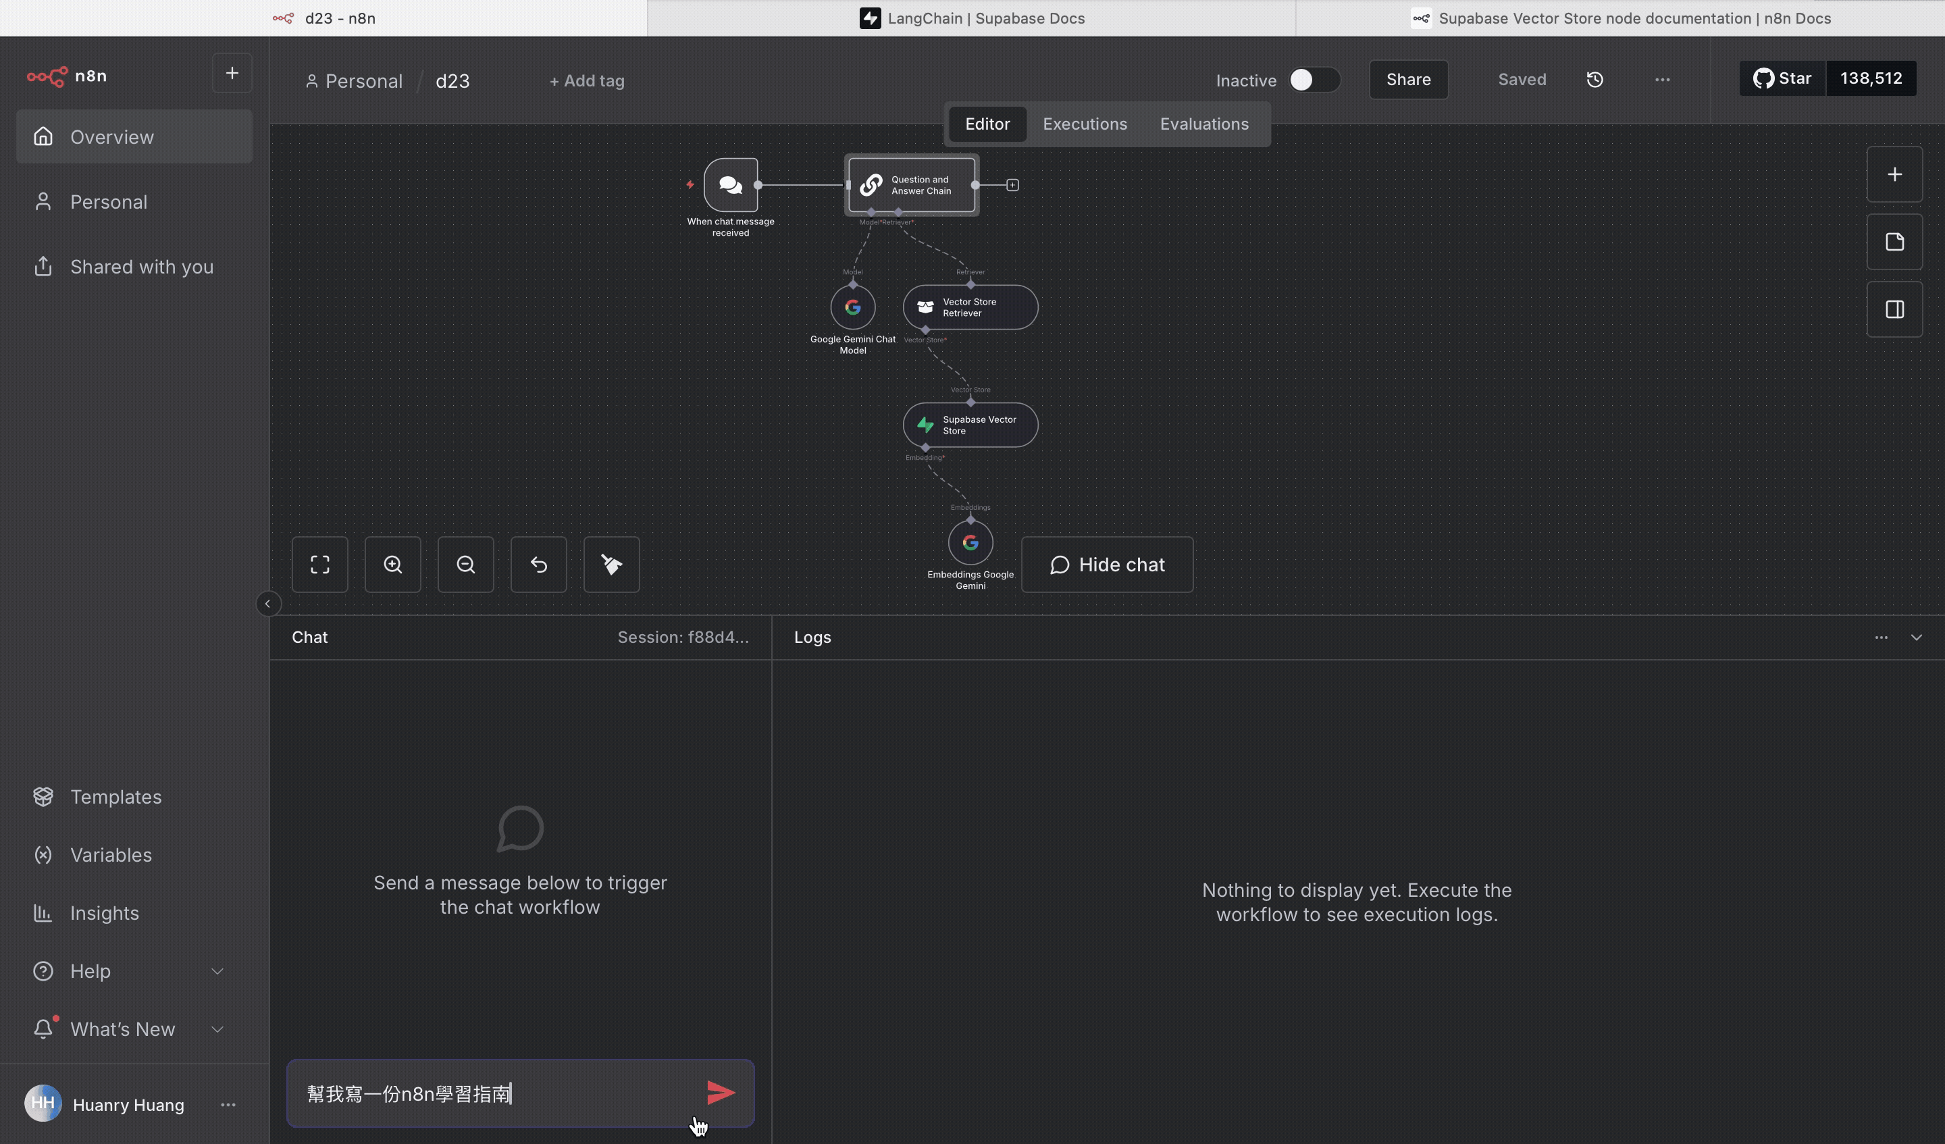Click the HH user avatar

coord(43,1103)
